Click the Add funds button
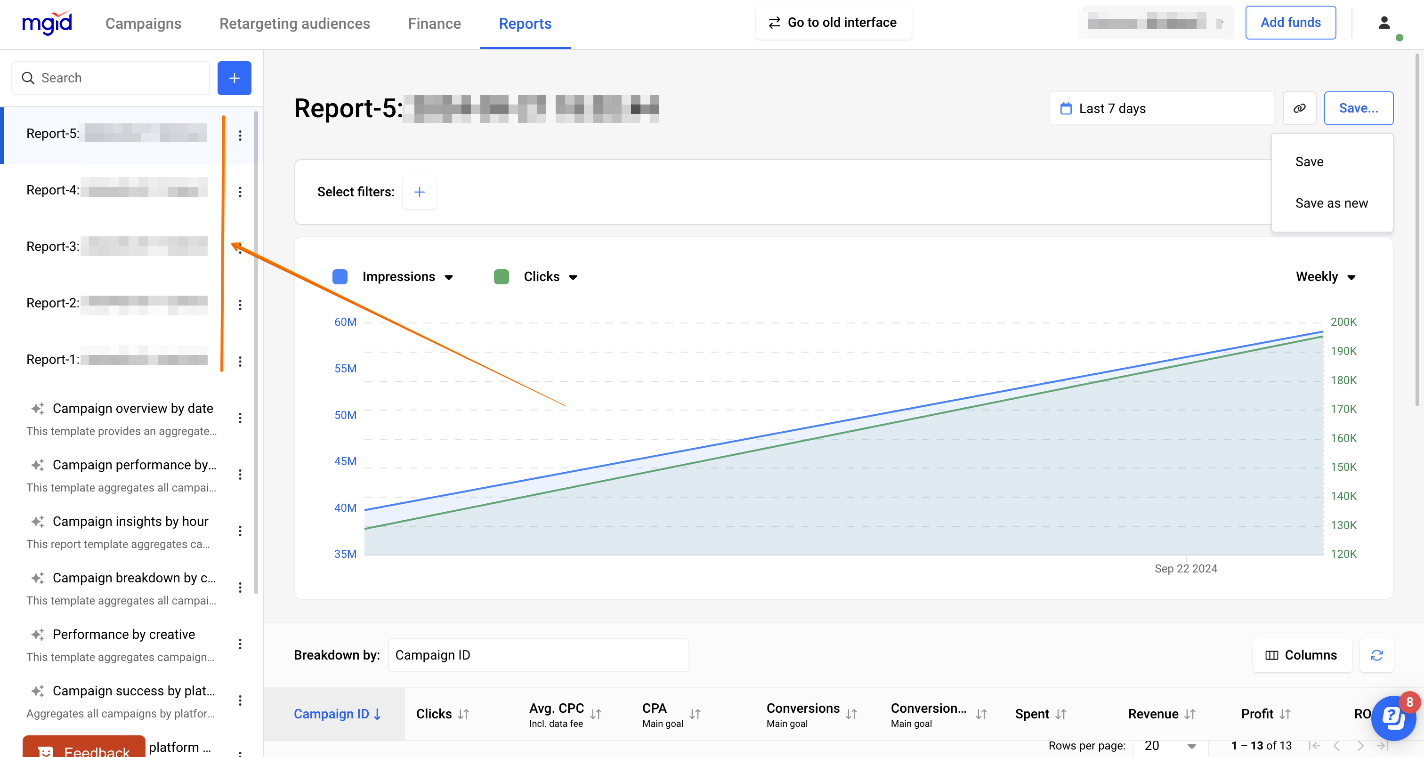 pos(1290,23)
